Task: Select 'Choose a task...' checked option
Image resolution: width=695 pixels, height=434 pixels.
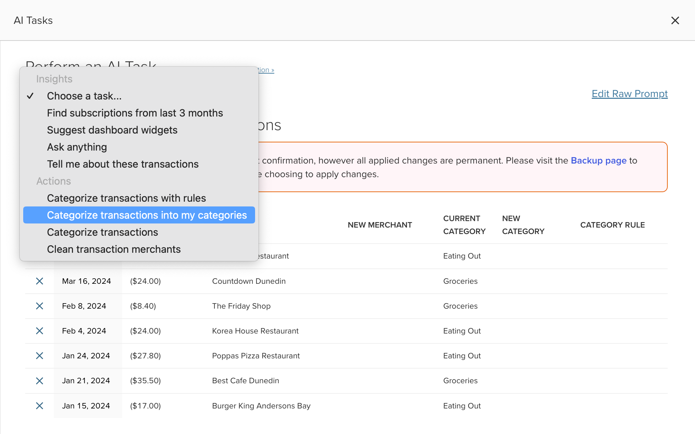Action: pos(84,96)
